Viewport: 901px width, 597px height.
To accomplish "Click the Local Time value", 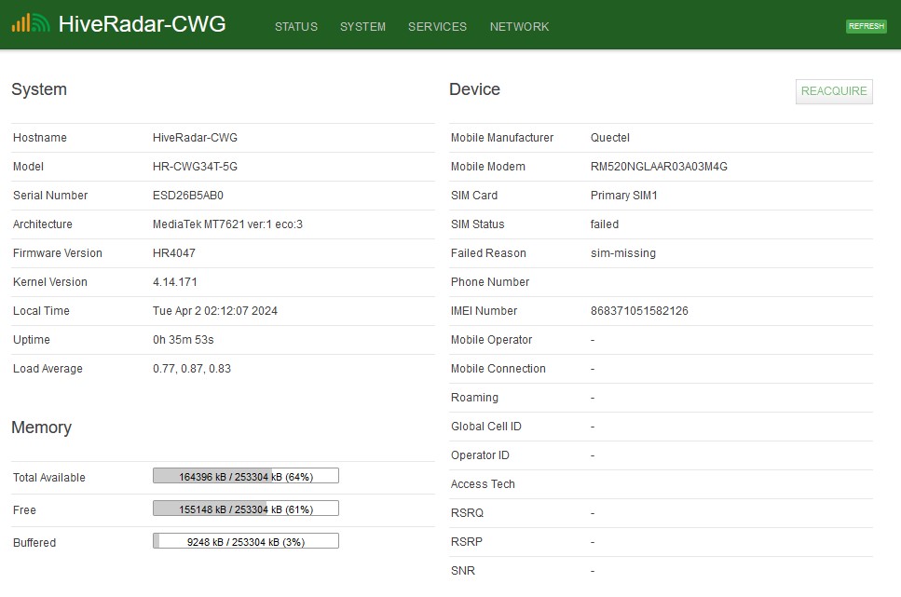I will (x=214, y=310).
